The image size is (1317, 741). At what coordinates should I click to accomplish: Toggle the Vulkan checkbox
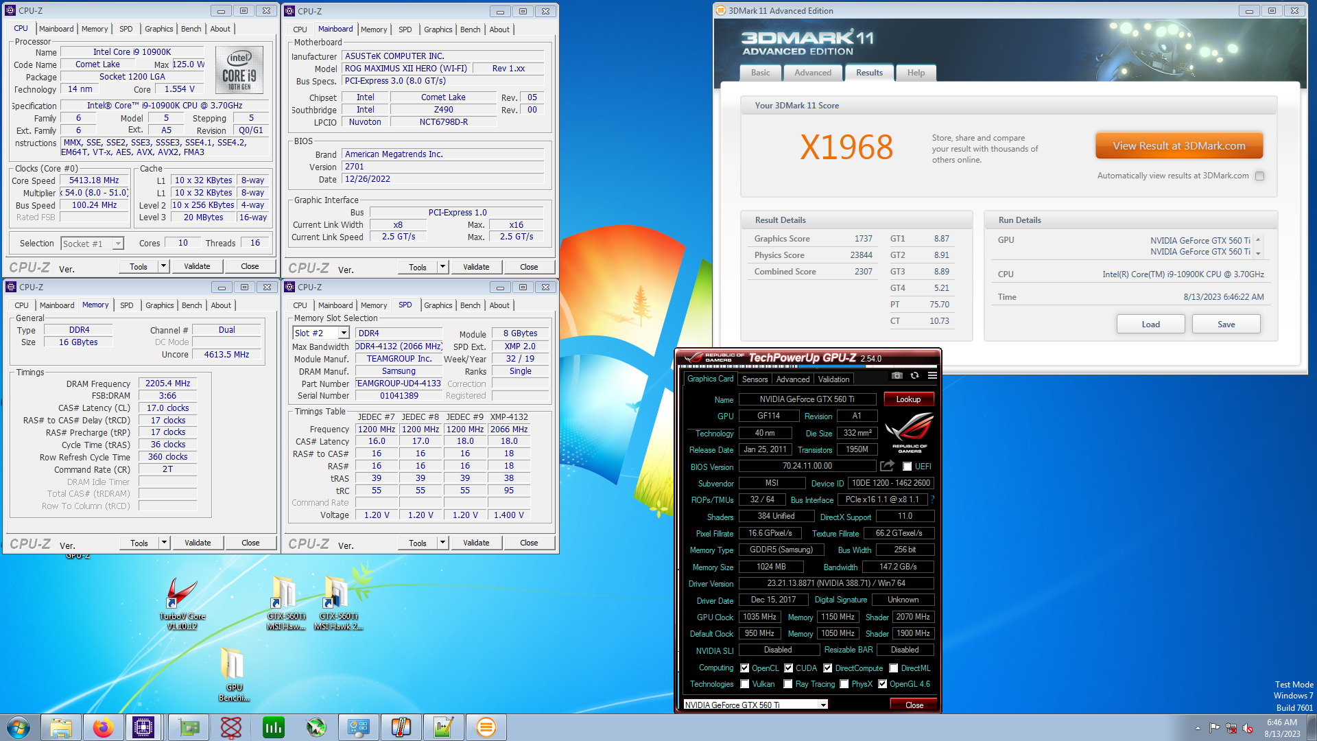[x=745, y=684]
